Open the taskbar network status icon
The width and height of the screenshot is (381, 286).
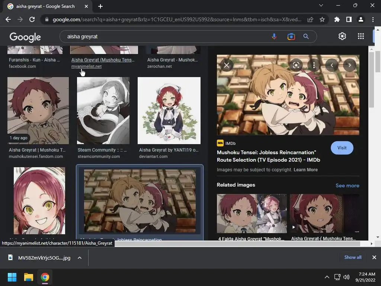[x=337, y=277]
